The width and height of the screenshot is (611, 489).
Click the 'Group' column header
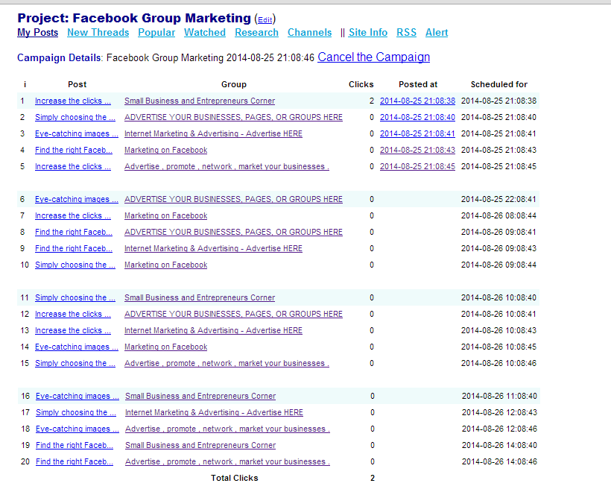[x=234, y=84]
